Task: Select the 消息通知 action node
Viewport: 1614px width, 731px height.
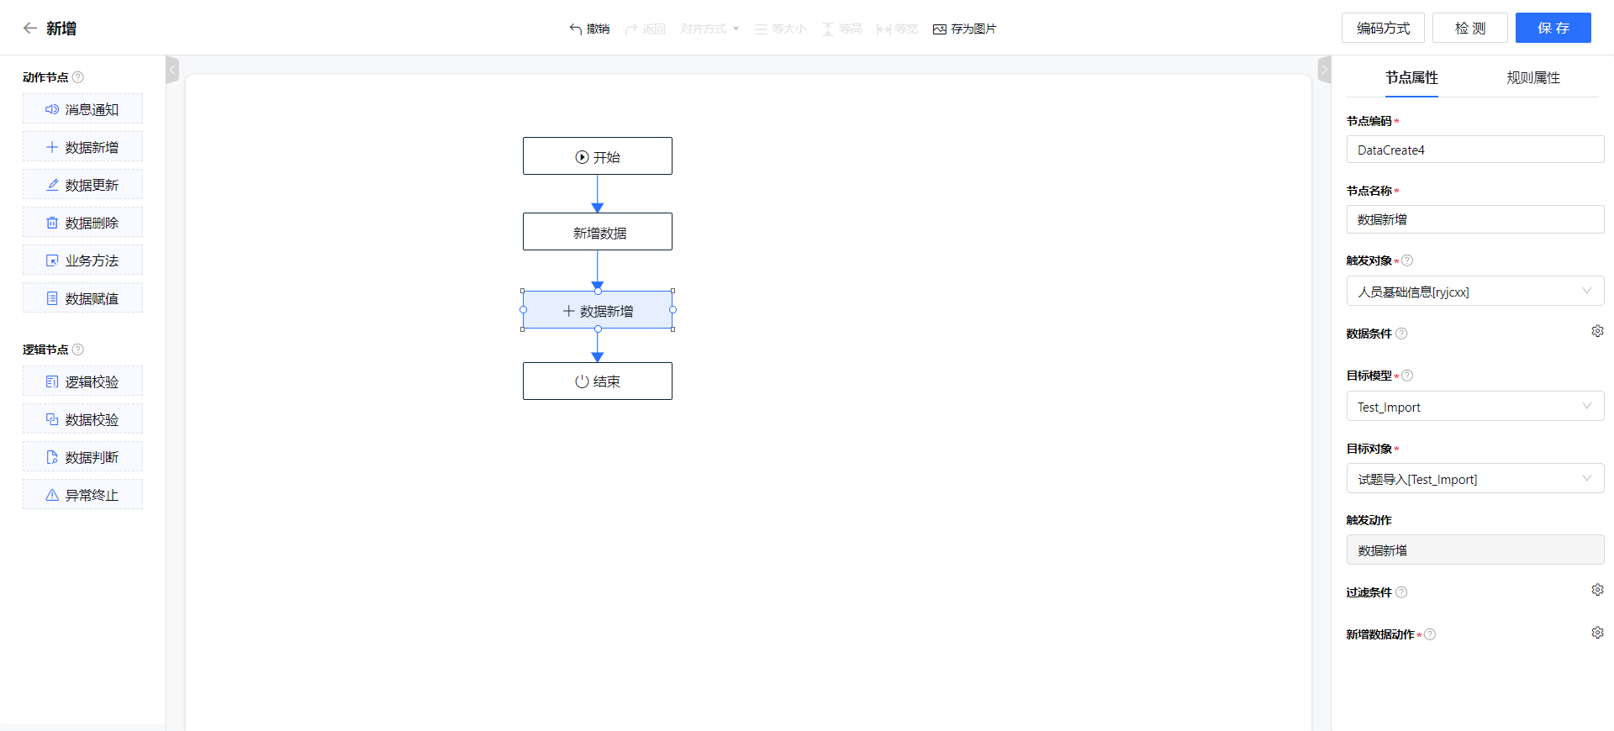Action: pos(82,109)
